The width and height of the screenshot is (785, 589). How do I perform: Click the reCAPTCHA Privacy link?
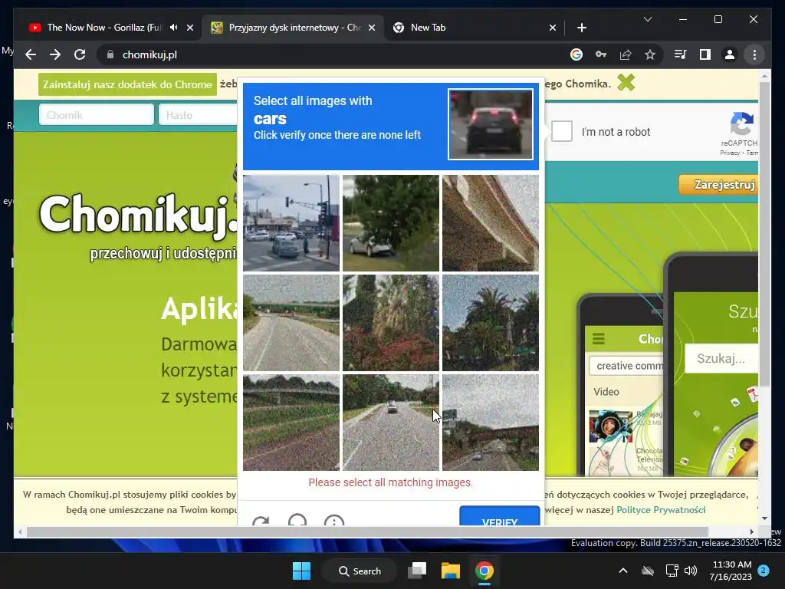(730, 153)
